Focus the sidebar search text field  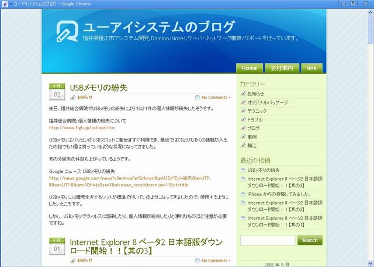click(x=268, y=240)
